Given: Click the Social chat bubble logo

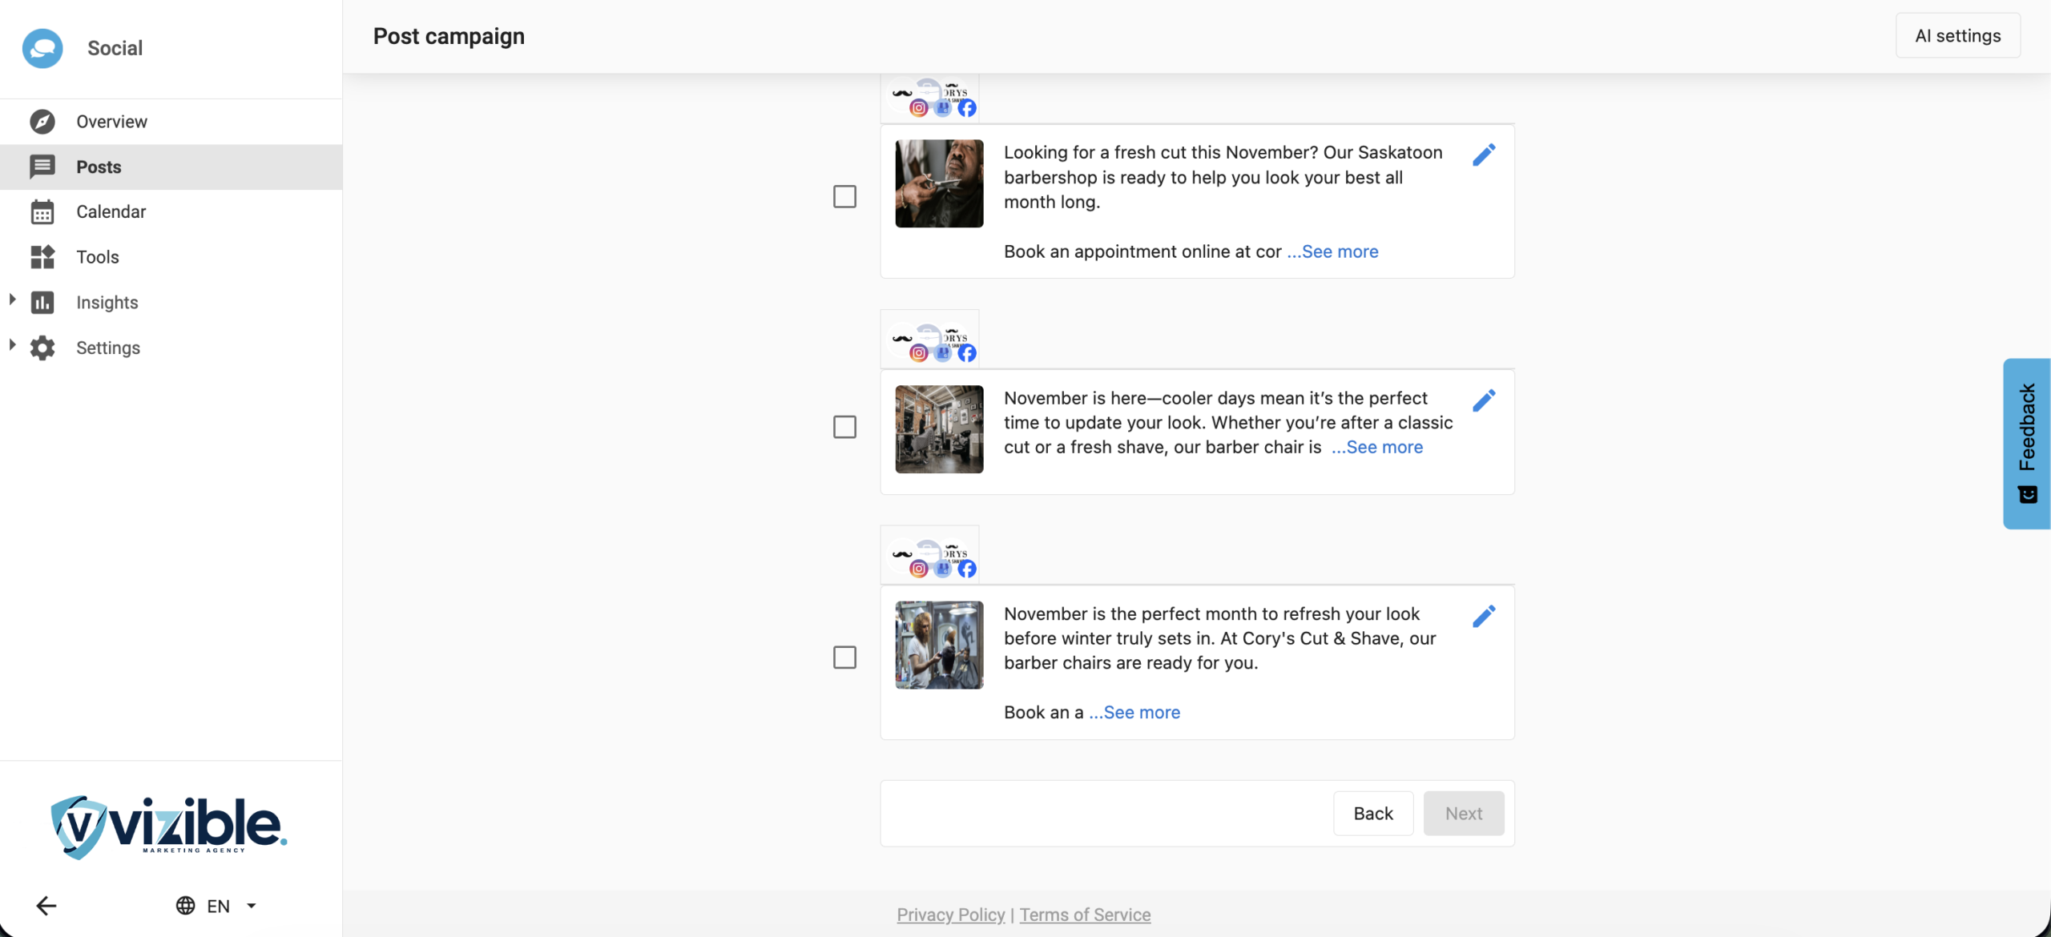Looking at the screenshot, I should [42, 48].
